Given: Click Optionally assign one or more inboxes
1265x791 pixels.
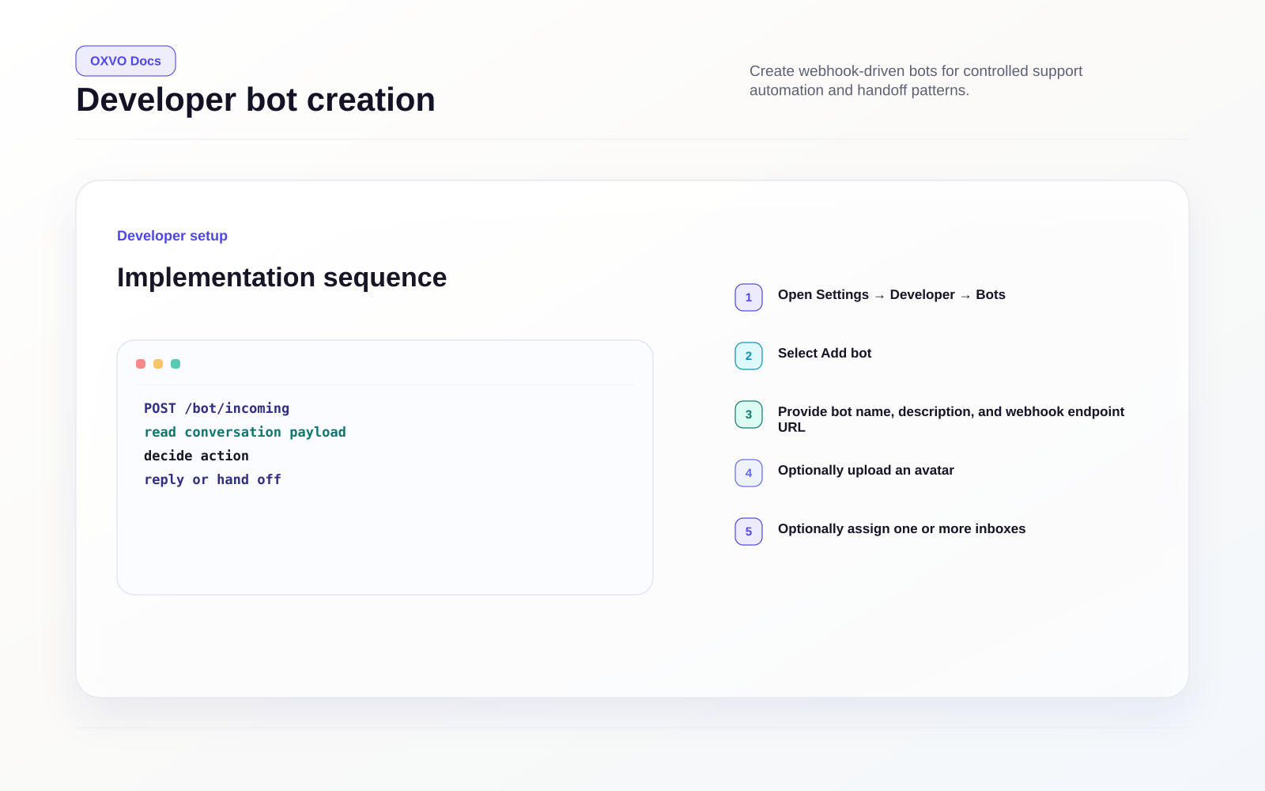Looking at the screenshot, I should tap(901, 529).
